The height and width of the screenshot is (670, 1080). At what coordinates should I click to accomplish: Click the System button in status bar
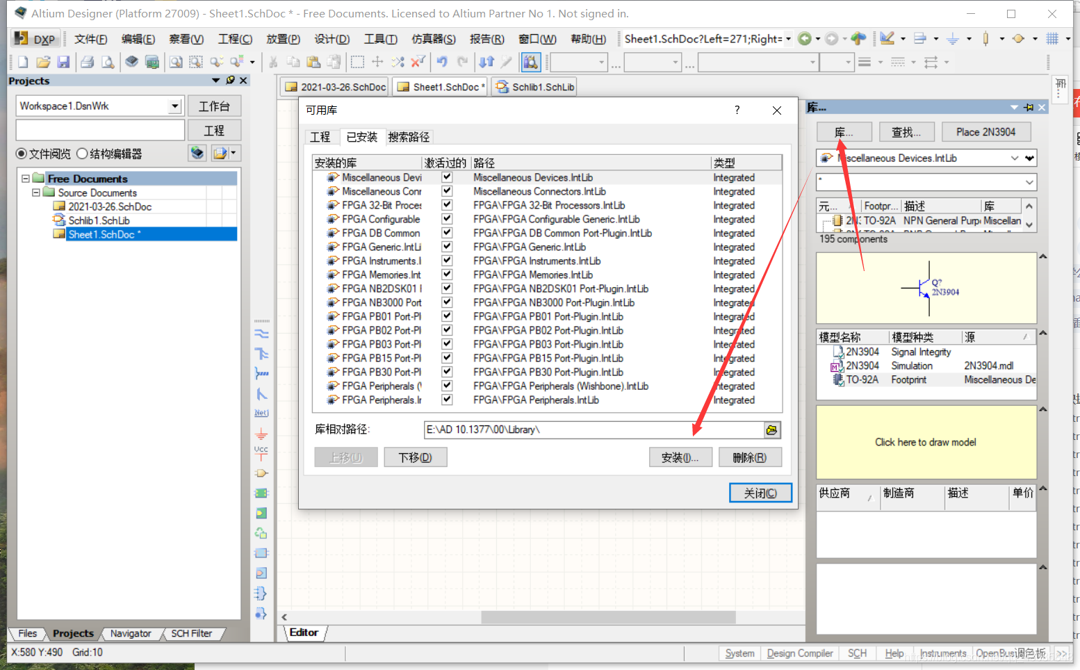739,653
